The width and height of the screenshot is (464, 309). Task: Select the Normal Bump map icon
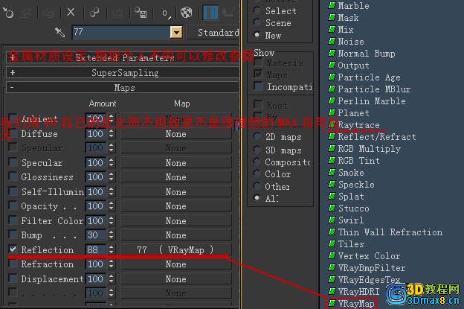(x=332, y=53)
